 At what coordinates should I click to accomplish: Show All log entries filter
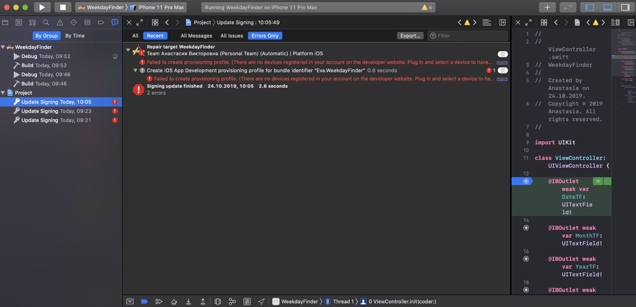(x=135, y=36)
